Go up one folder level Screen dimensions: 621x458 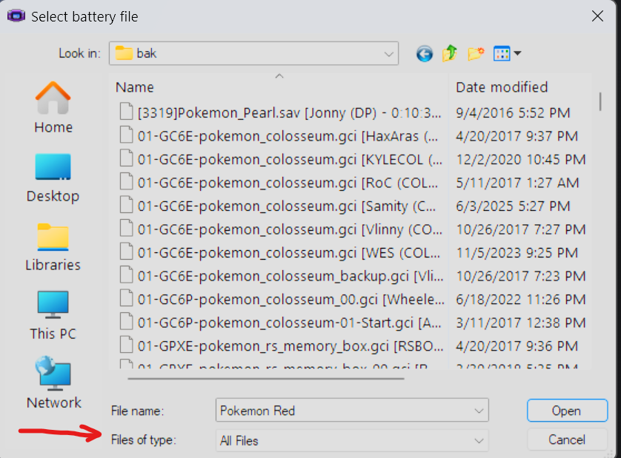pos(450,53)
